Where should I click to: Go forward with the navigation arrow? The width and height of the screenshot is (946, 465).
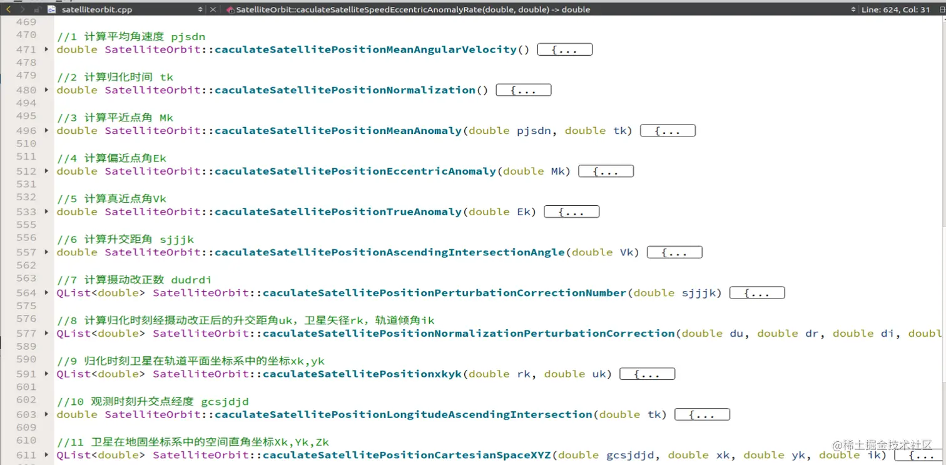click(x=23, y=9)
